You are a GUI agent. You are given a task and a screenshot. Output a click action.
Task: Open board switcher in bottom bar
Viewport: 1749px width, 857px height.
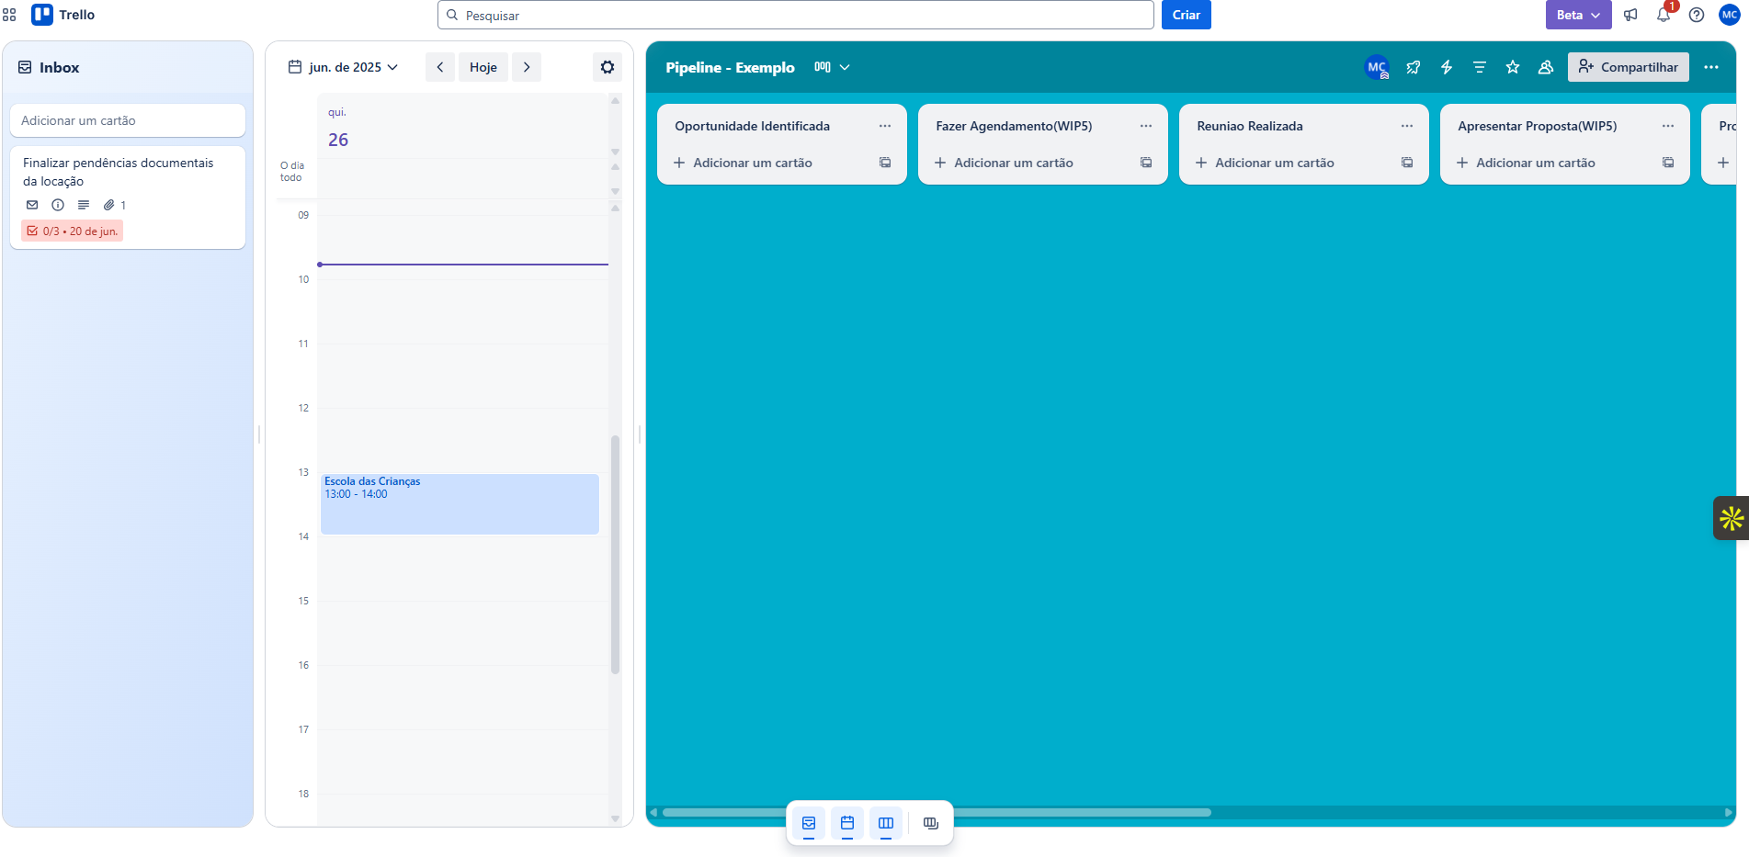point(931,823)
